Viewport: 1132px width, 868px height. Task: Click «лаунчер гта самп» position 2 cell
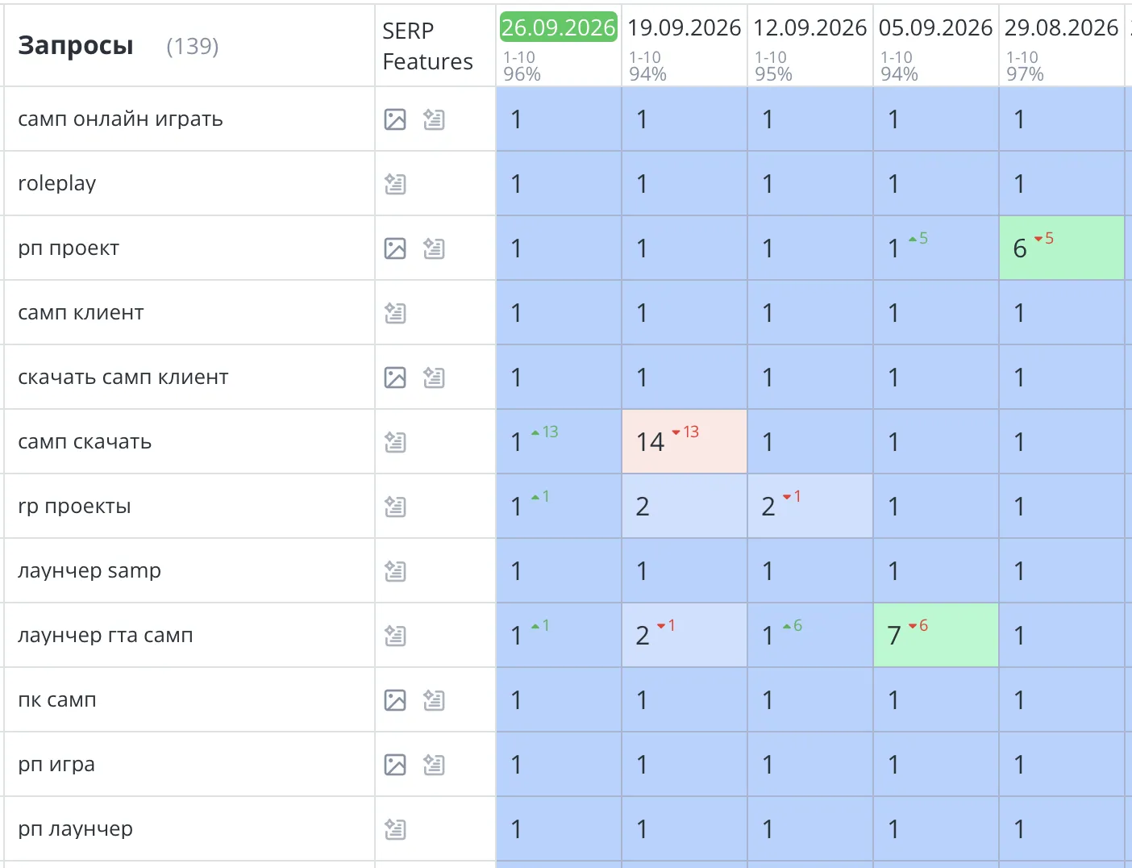[x=685, y=635]
